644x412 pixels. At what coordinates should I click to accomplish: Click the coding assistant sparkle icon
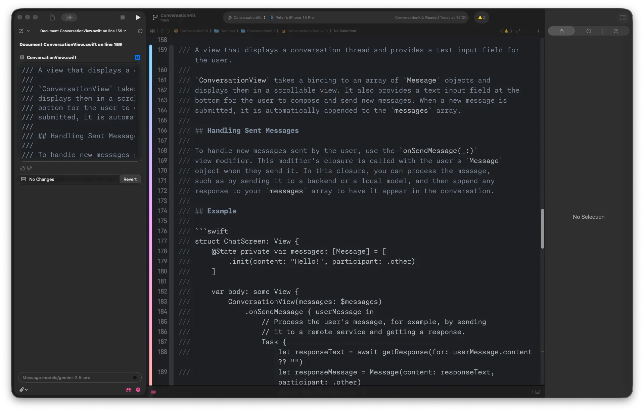tap(69, 17)
